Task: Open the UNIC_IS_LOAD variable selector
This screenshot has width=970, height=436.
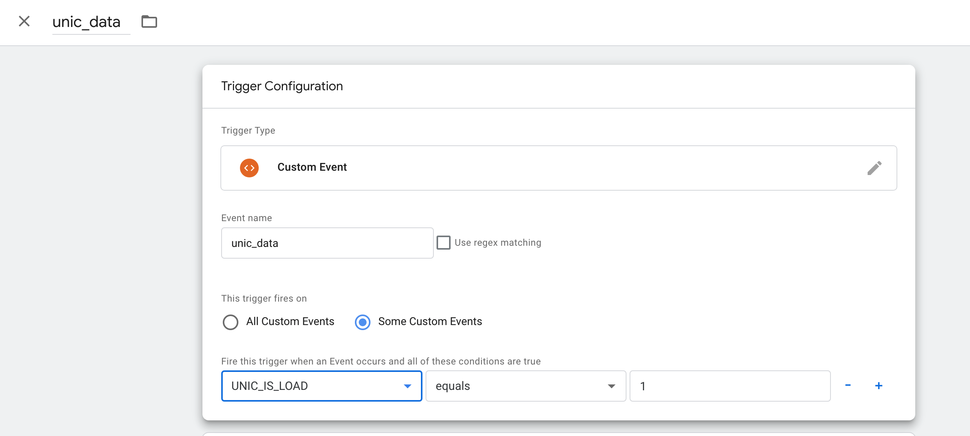Action: [x=313, y=386]
